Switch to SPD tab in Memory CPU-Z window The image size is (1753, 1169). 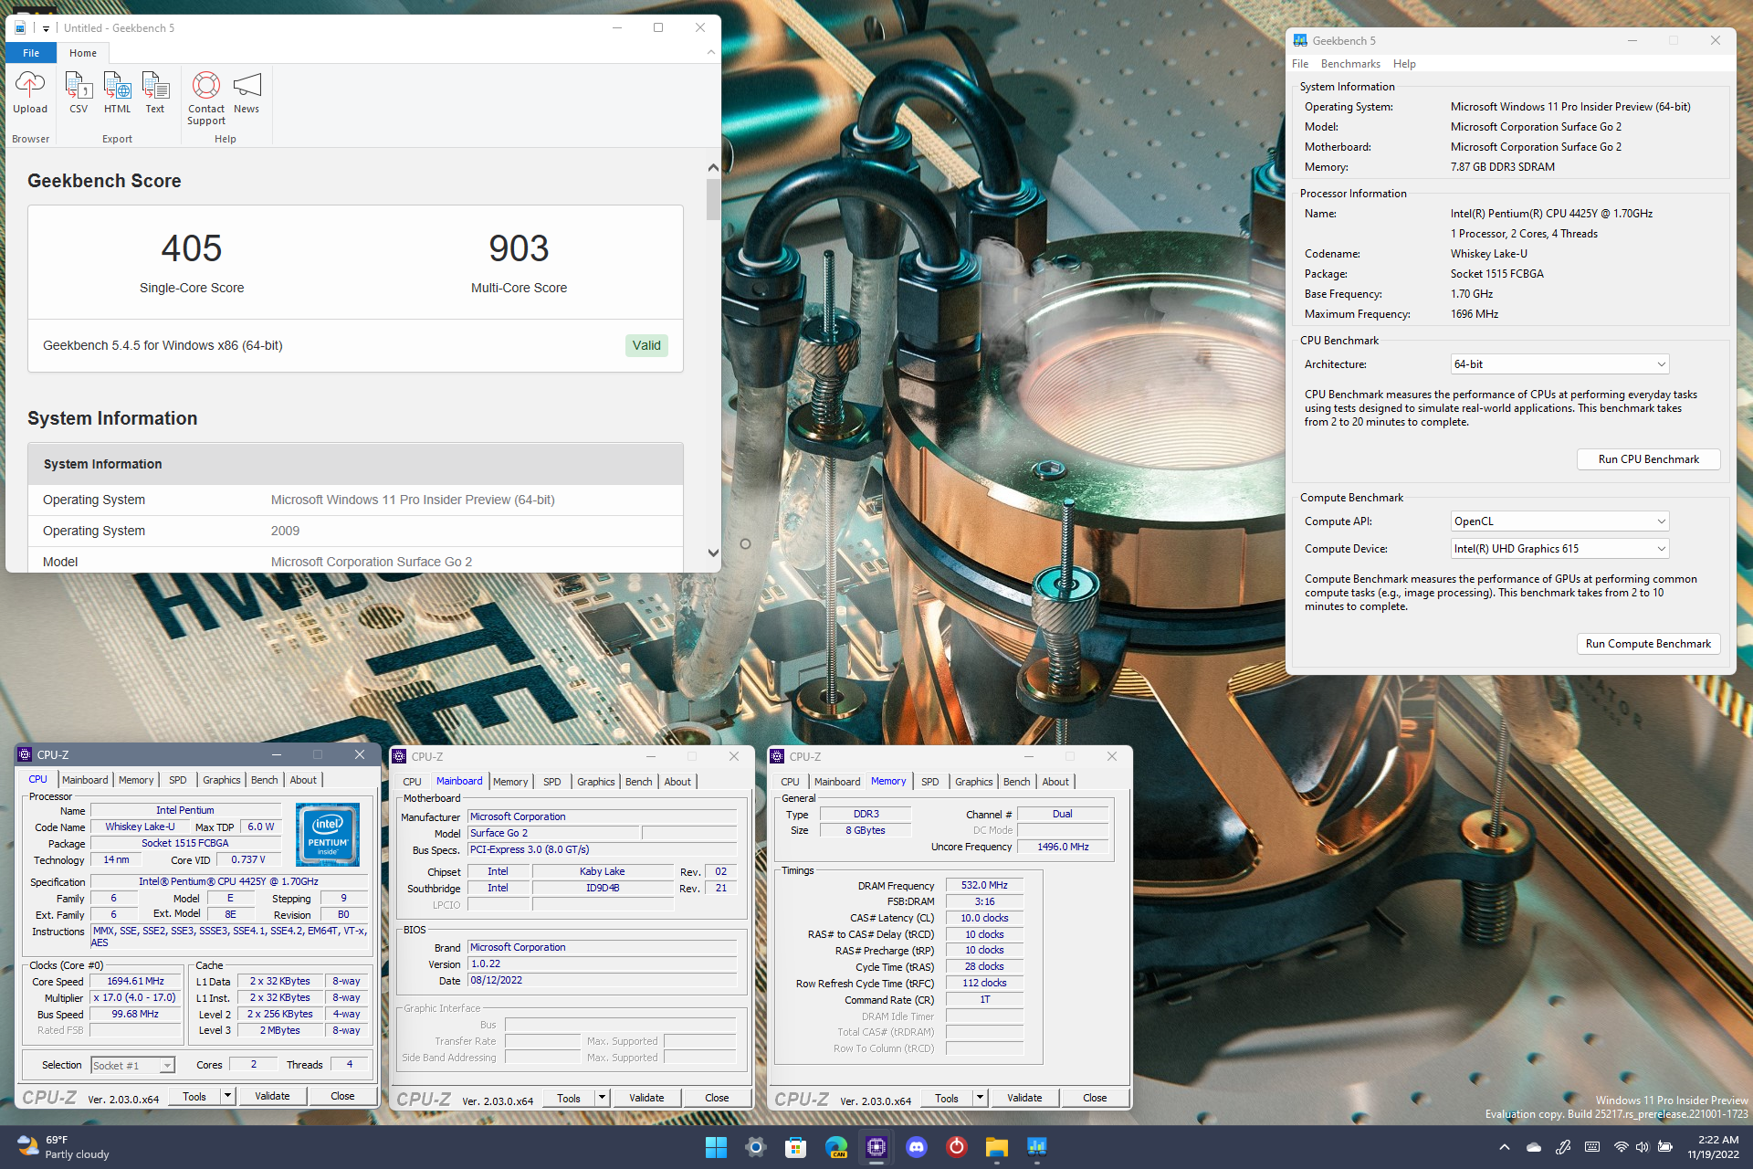(930, 782)
